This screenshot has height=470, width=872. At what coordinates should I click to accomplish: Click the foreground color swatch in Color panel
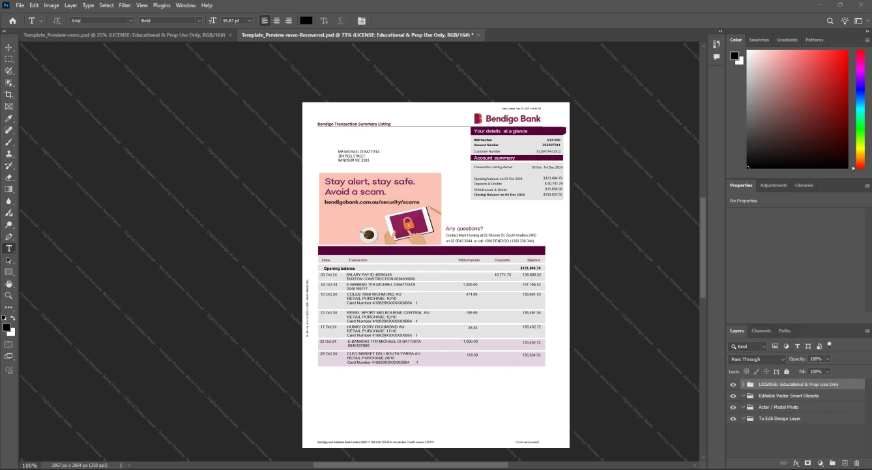click(734, 56)
